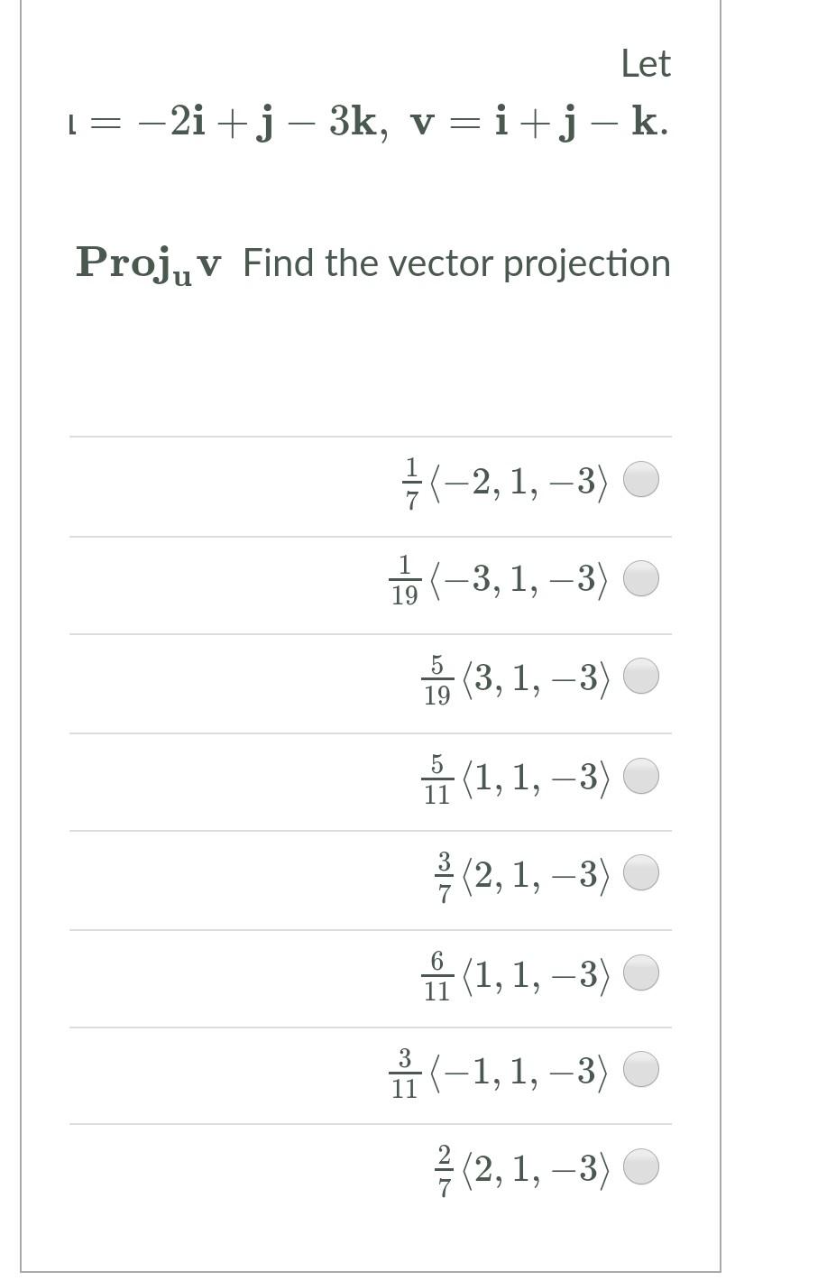Click the text 2/7⟨2, 1, −3⟩
Viewport: 827px width, 1281px height.
(x=523, y=1166)
